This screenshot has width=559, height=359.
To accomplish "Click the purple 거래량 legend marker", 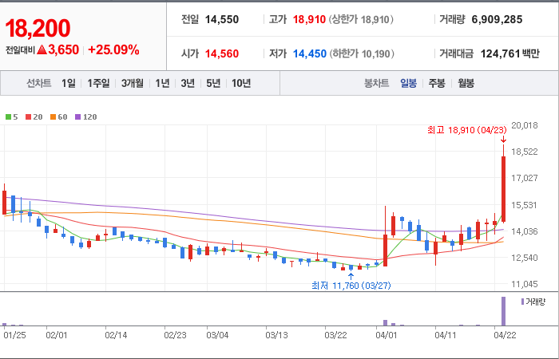I will click(522, 302).
